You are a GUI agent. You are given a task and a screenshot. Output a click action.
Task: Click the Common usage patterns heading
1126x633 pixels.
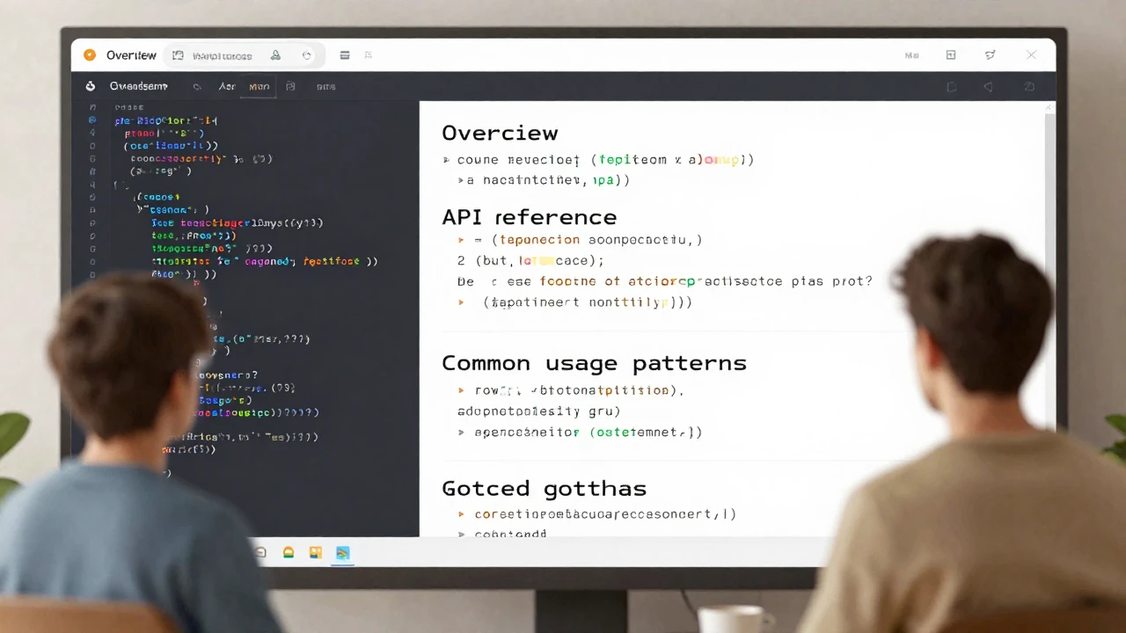[594, 363]
